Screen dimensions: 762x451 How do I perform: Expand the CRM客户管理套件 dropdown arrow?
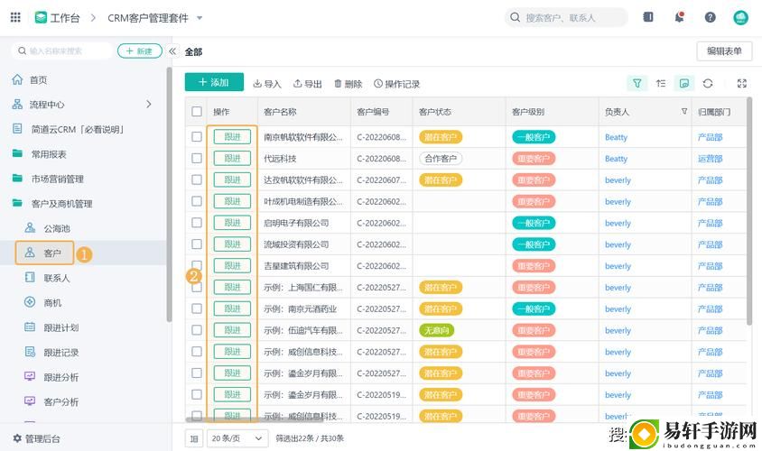click(200, 18)
